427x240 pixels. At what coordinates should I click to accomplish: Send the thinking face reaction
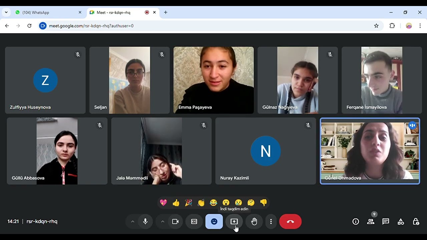[x=251, y=203]
